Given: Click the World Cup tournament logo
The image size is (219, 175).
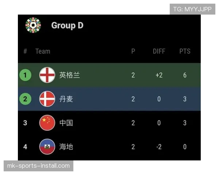Looking at the screenshot, I should pyautogui.click(x=33, y=25).
